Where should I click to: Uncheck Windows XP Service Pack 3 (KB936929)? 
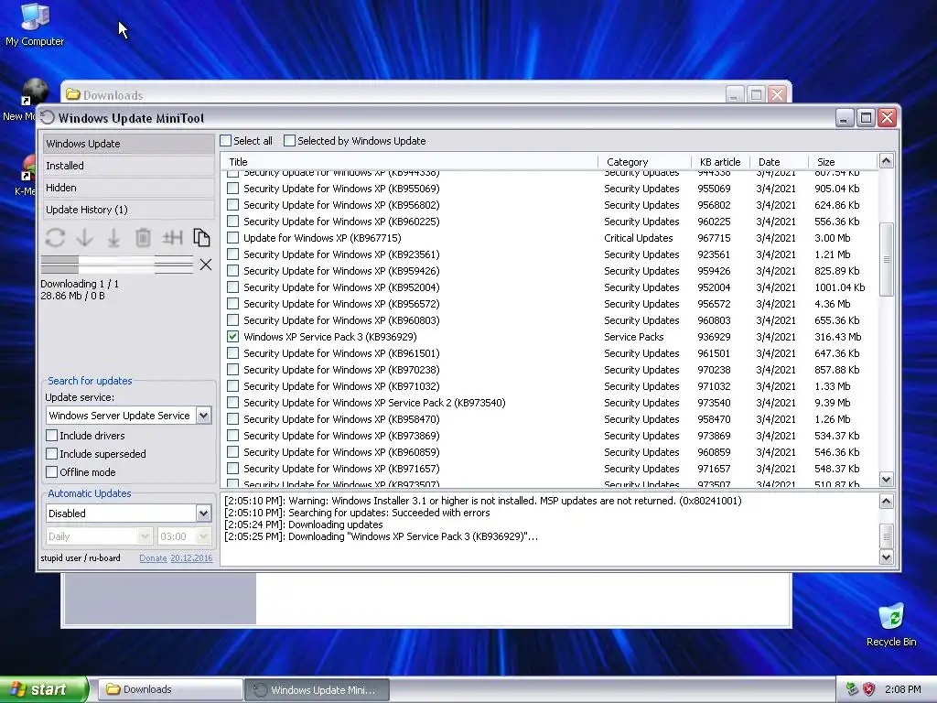[x=233, y=337]
